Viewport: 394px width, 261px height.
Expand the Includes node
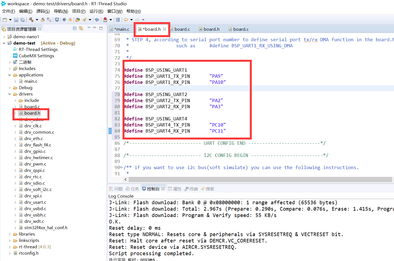[x=9, y=69]
